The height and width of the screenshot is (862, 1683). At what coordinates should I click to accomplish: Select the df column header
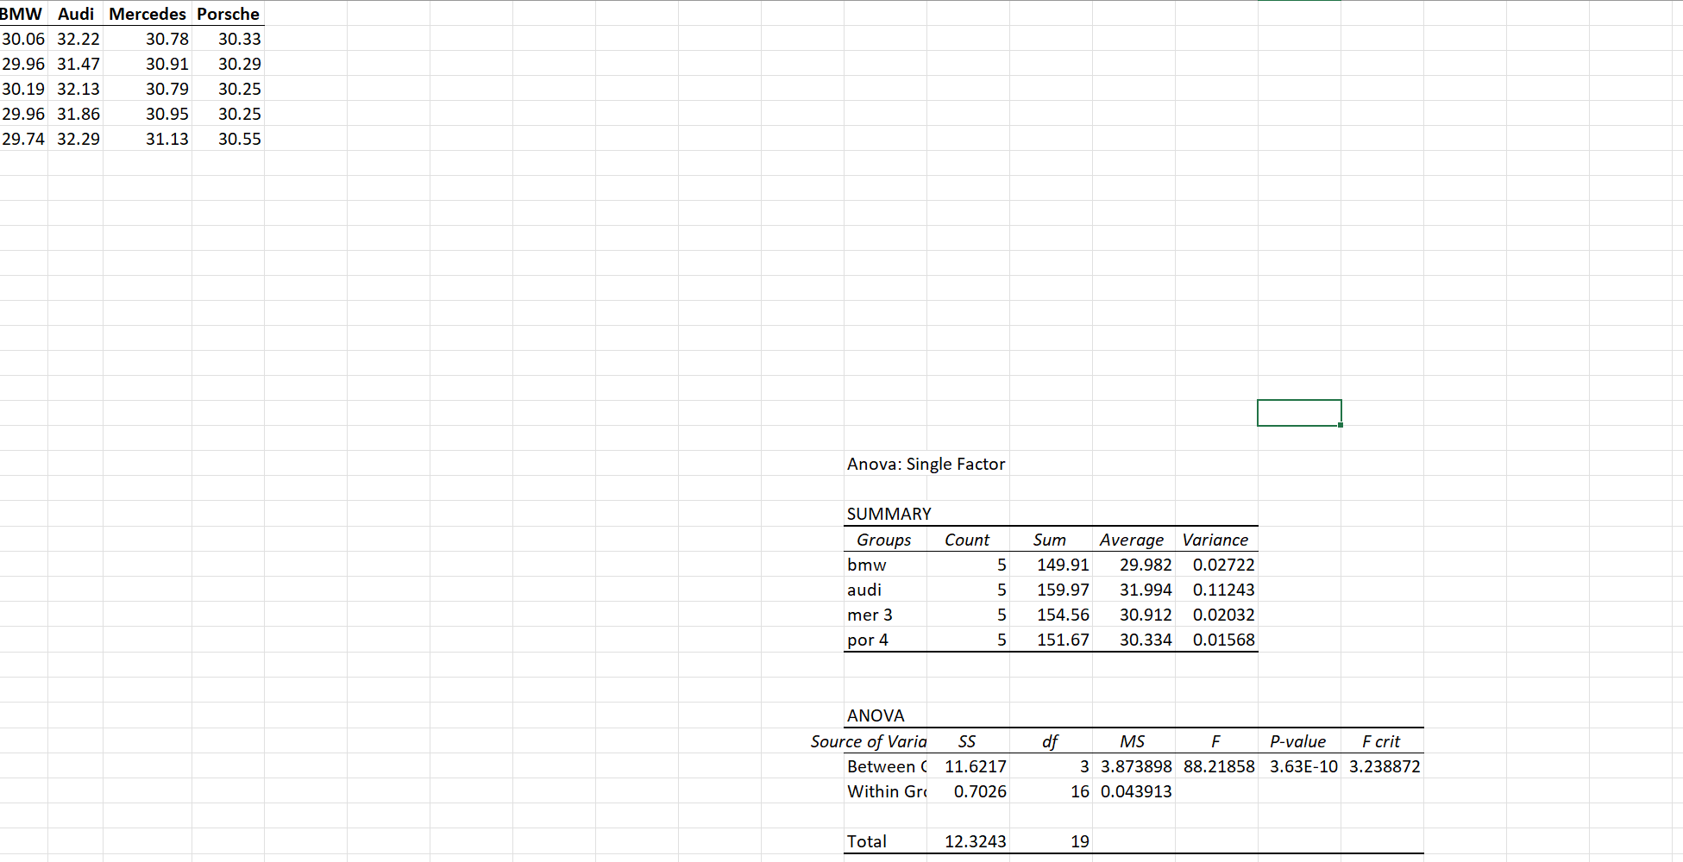pos(1051,741)
